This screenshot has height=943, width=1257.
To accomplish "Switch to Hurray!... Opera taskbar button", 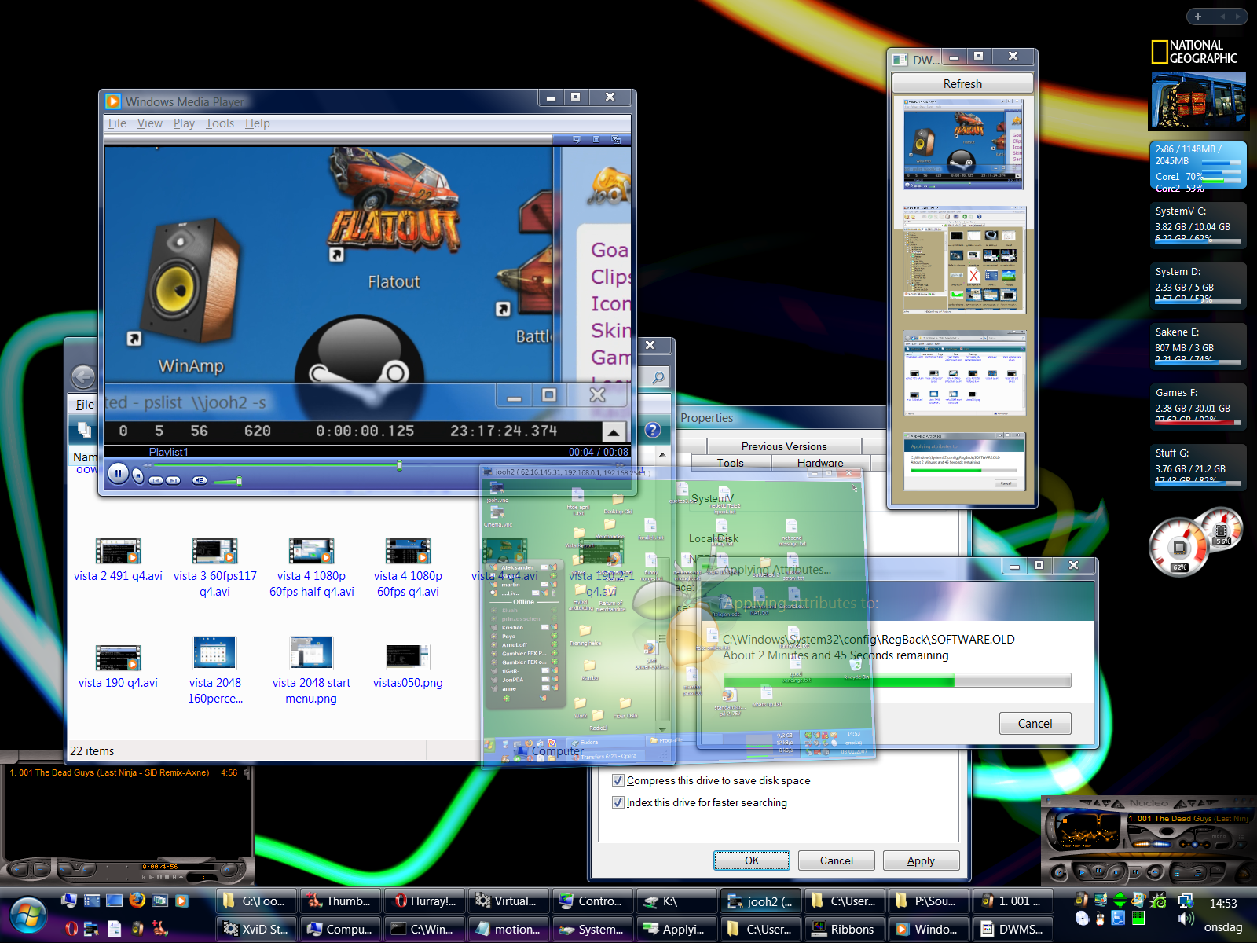I will pos(424,901).
